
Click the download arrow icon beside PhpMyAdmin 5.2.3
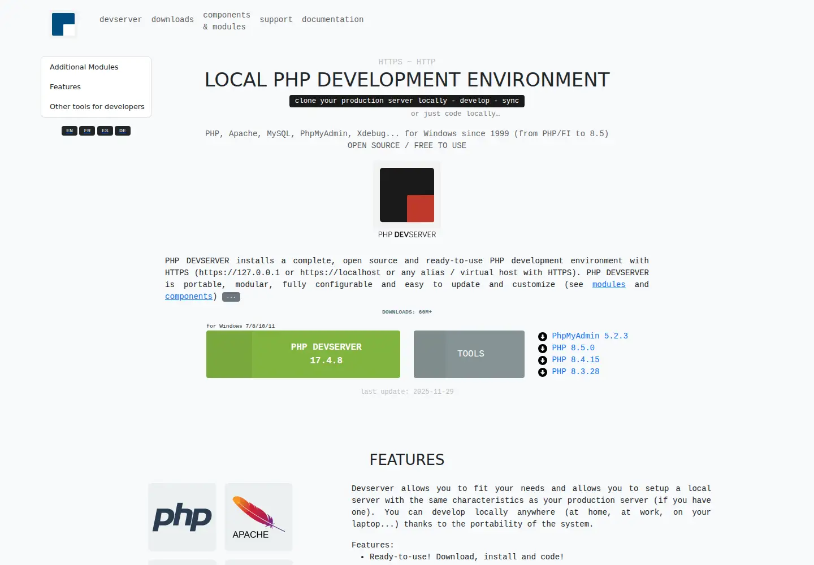pyautogui.click(x=543, y=337)
